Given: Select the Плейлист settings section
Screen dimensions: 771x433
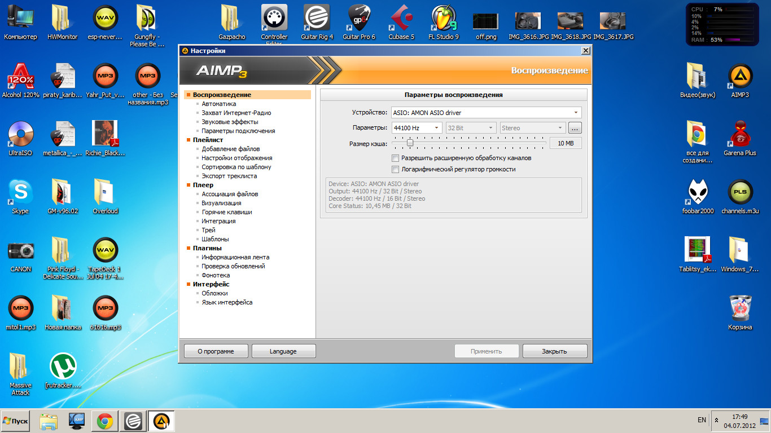Looking at the screenshot, I should [x=208, y=140].
